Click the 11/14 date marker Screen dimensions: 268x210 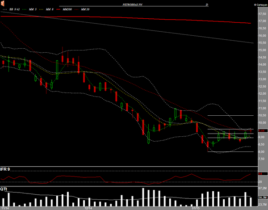pos(6,208)
